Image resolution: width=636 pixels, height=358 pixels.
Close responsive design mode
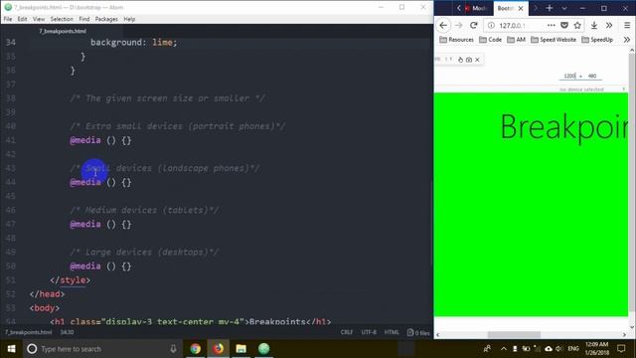pyautogui.click(x=477, y=60)
